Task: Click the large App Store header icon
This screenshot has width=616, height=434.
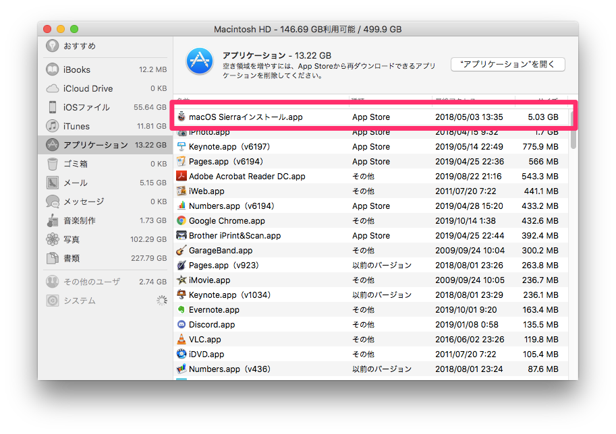Action: (200, 61)
